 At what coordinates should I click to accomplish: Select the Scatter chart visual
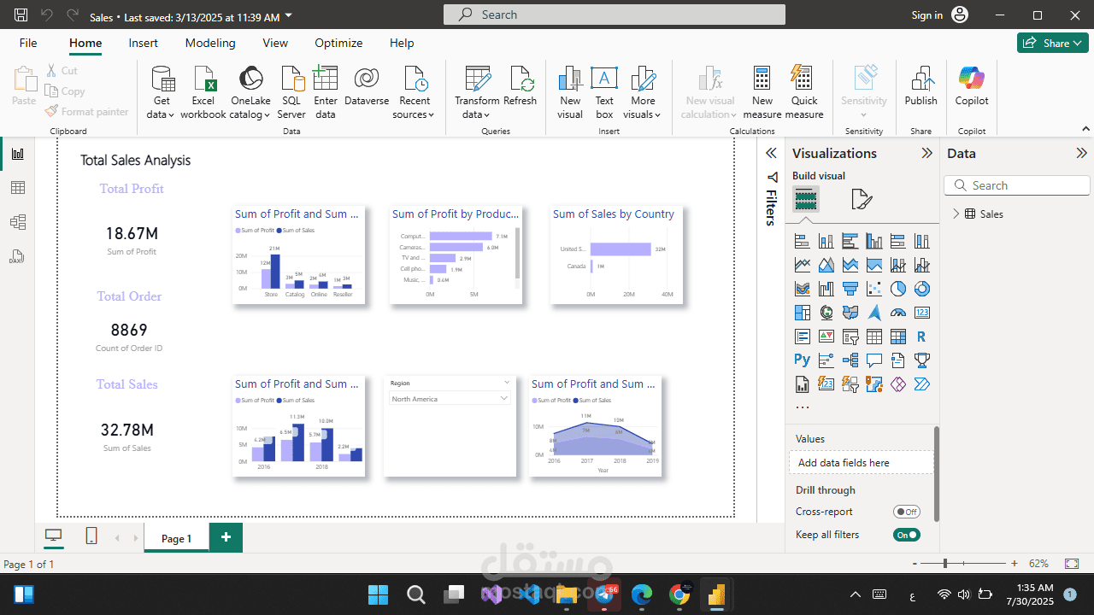click(873, 289)
